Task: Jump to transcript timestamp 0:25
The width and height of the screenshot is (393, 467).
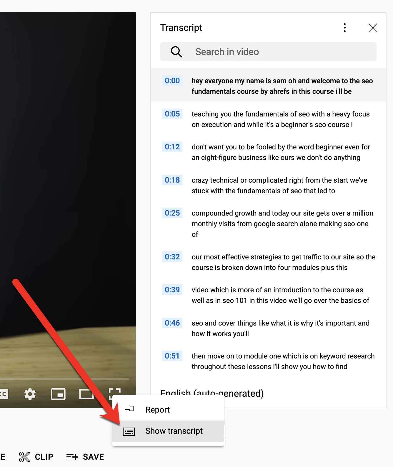Action: point(172,213)
